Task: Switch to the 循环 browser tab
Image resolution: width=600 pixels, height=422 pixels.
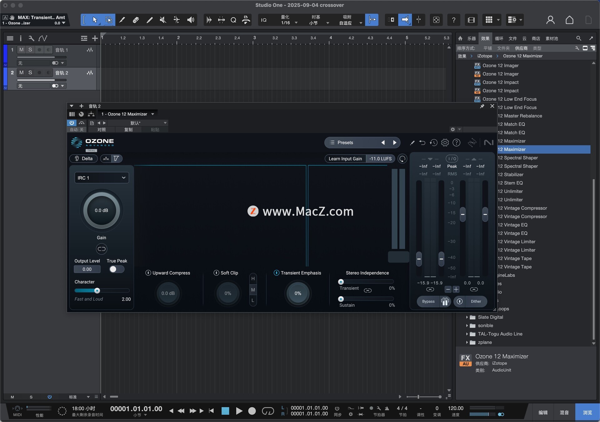Action: click(x=499, y=38)
